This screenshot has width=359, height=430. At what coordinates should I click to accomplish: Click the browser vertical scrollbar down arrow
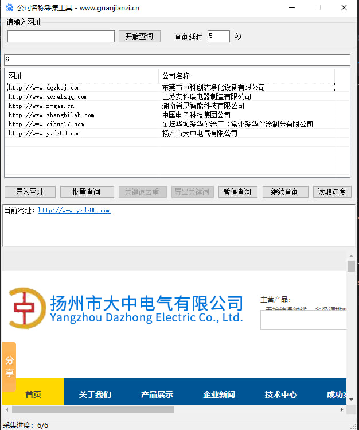[351, 400]
